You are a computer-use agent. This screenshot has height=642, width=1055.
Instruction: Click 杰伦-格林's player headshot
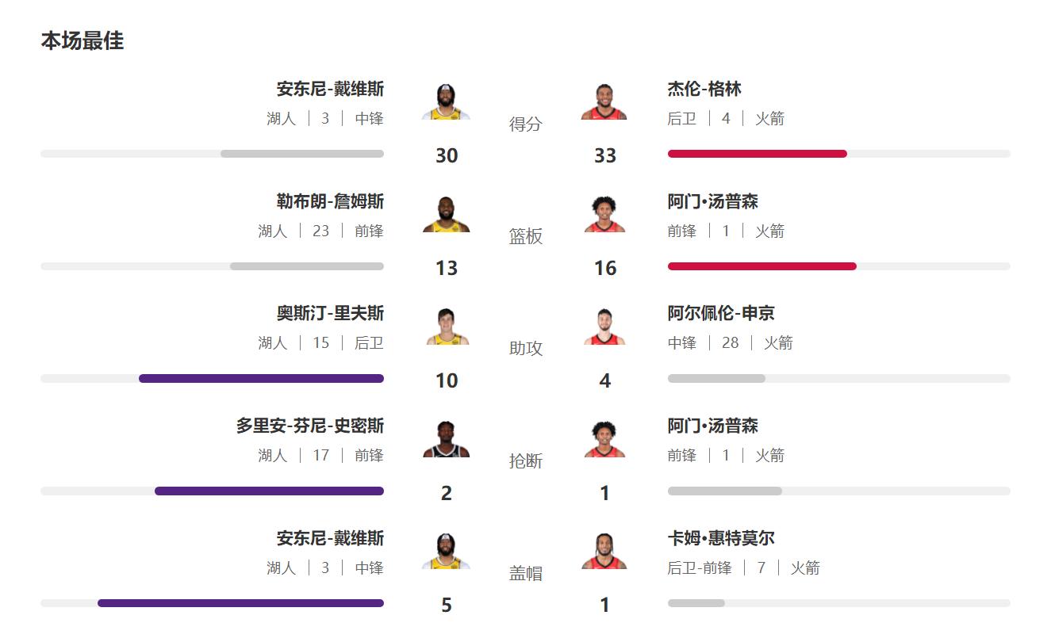604,101
